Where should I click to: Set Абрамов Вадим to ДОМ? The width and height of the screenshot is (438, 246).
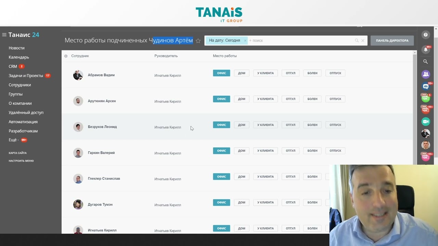pos(242,73)
